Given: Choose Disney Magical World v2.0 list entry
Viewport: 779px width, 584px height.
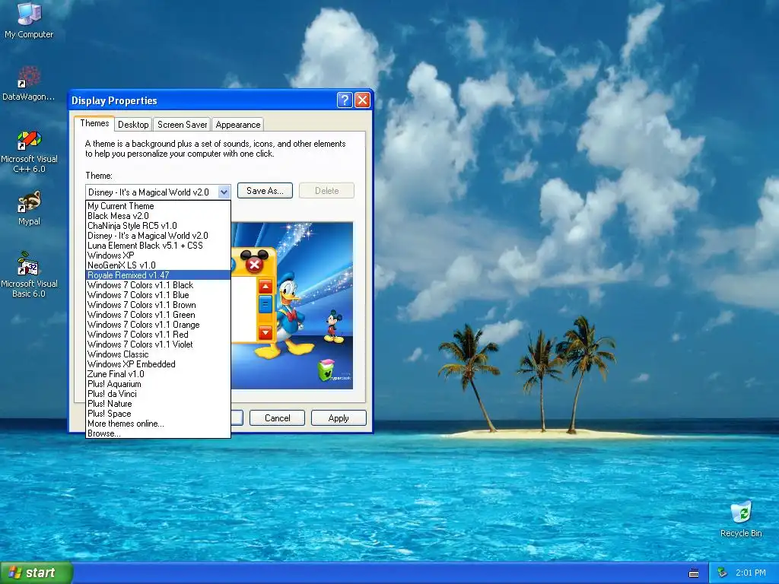Looking at the screenshot, I should tap(158, 236).
